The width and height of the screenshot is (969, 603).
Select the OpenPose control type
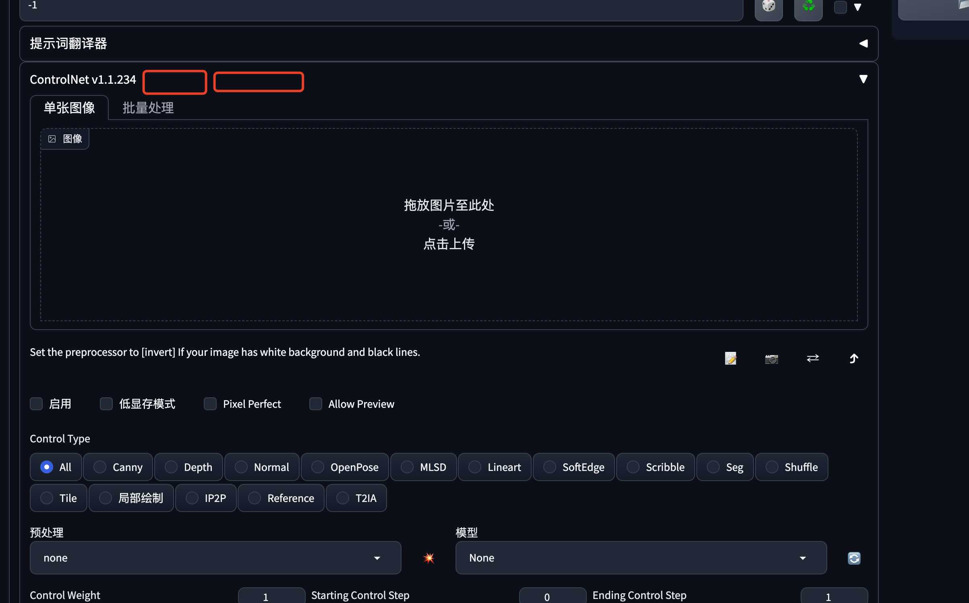(345, 467)
